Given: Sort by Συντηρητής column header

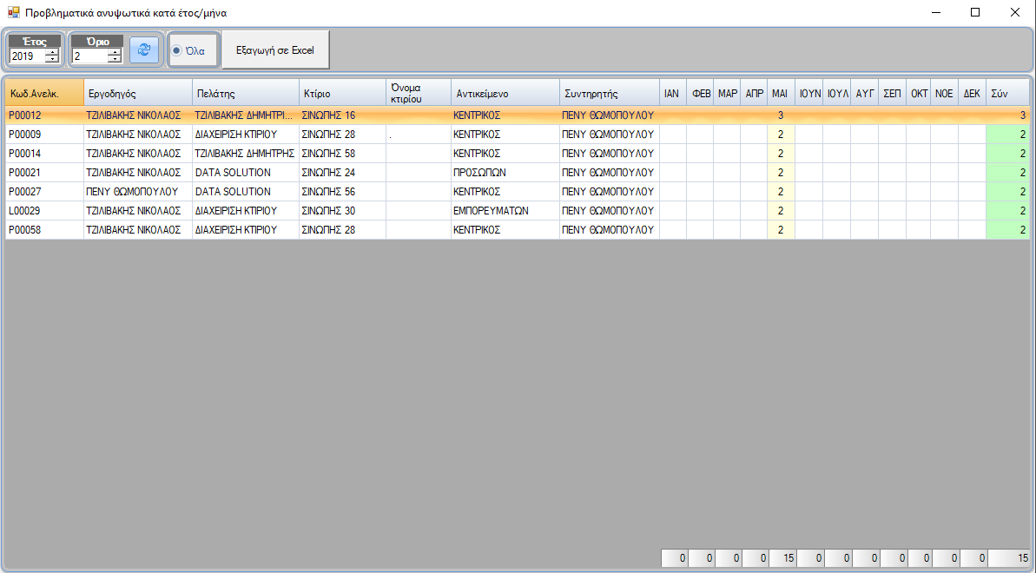Looking at the screenshot, I should click(609, 93).
